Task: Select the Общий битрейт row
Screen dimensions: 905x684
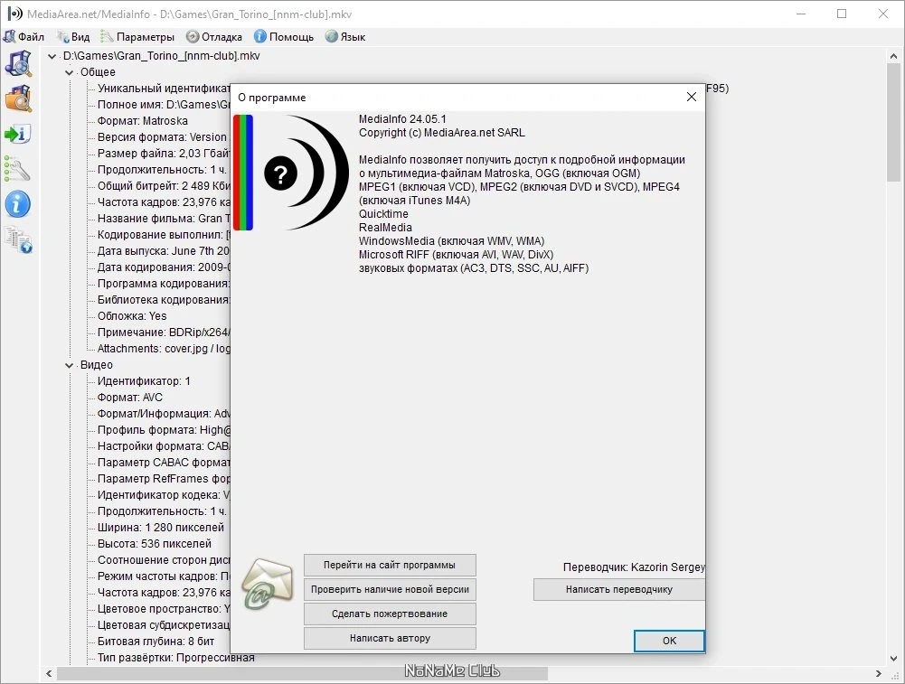Action: 164,186
